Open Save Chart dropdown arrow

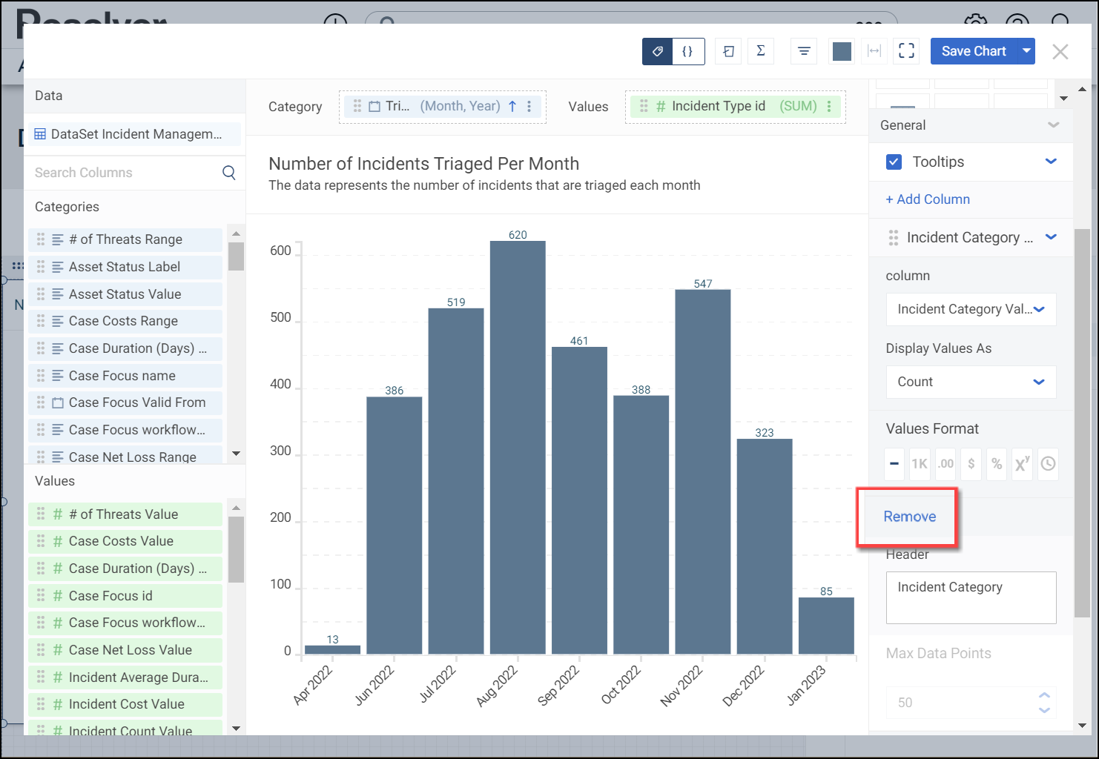pyautogui.click(x=1026, y=51)
